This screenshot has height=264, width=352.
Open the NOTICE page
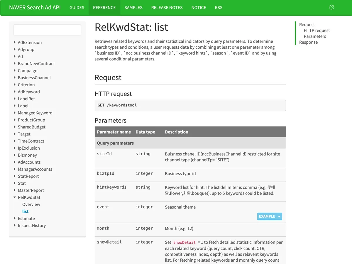[x=199, y=8]
